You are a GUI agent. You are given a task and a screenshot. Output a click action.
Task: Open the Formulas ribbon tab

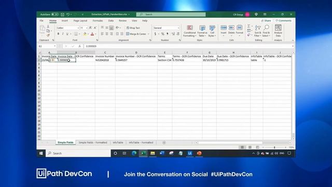(98, 21)
